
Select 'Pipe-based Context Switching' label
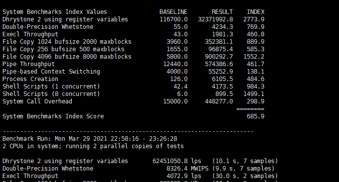pyautogui.click(x=51, y=72)
